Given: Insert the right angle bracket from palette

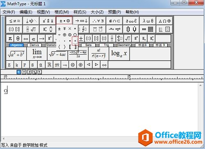Looking at the screenshot, I should tap(64, 47).
